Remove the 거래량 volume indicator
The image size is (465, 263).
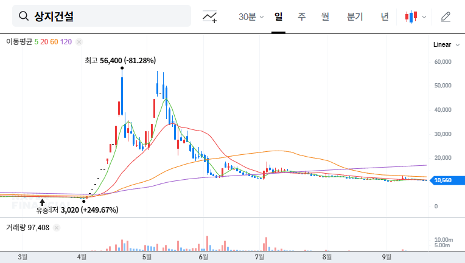tap(57, 228)
